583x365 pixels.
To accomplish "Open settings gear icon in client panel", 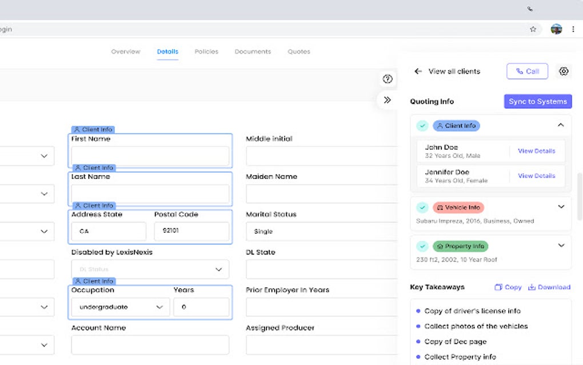I will tap(564, 72).
